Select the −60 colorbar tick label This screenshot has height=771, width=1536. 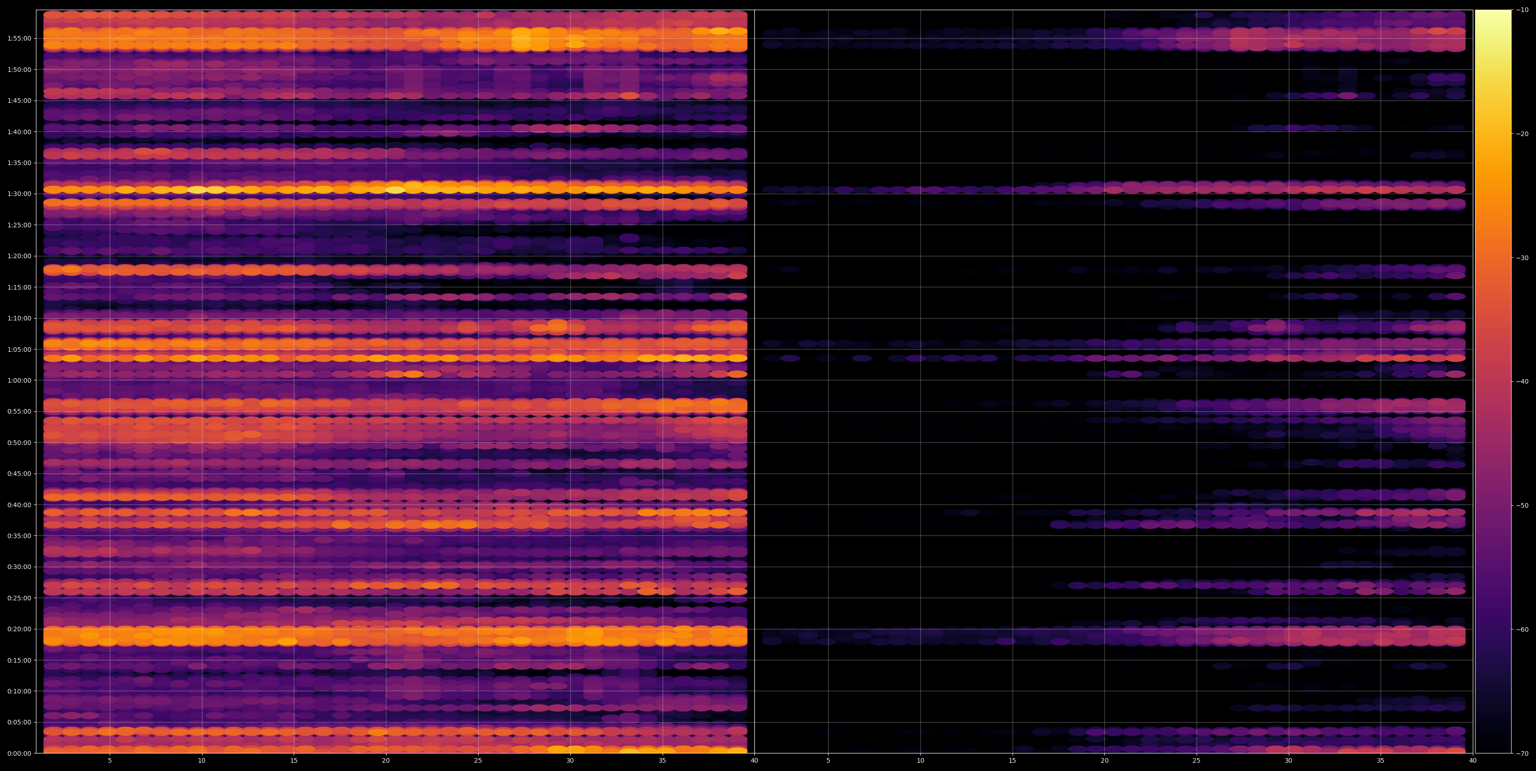click(1522, 630)
